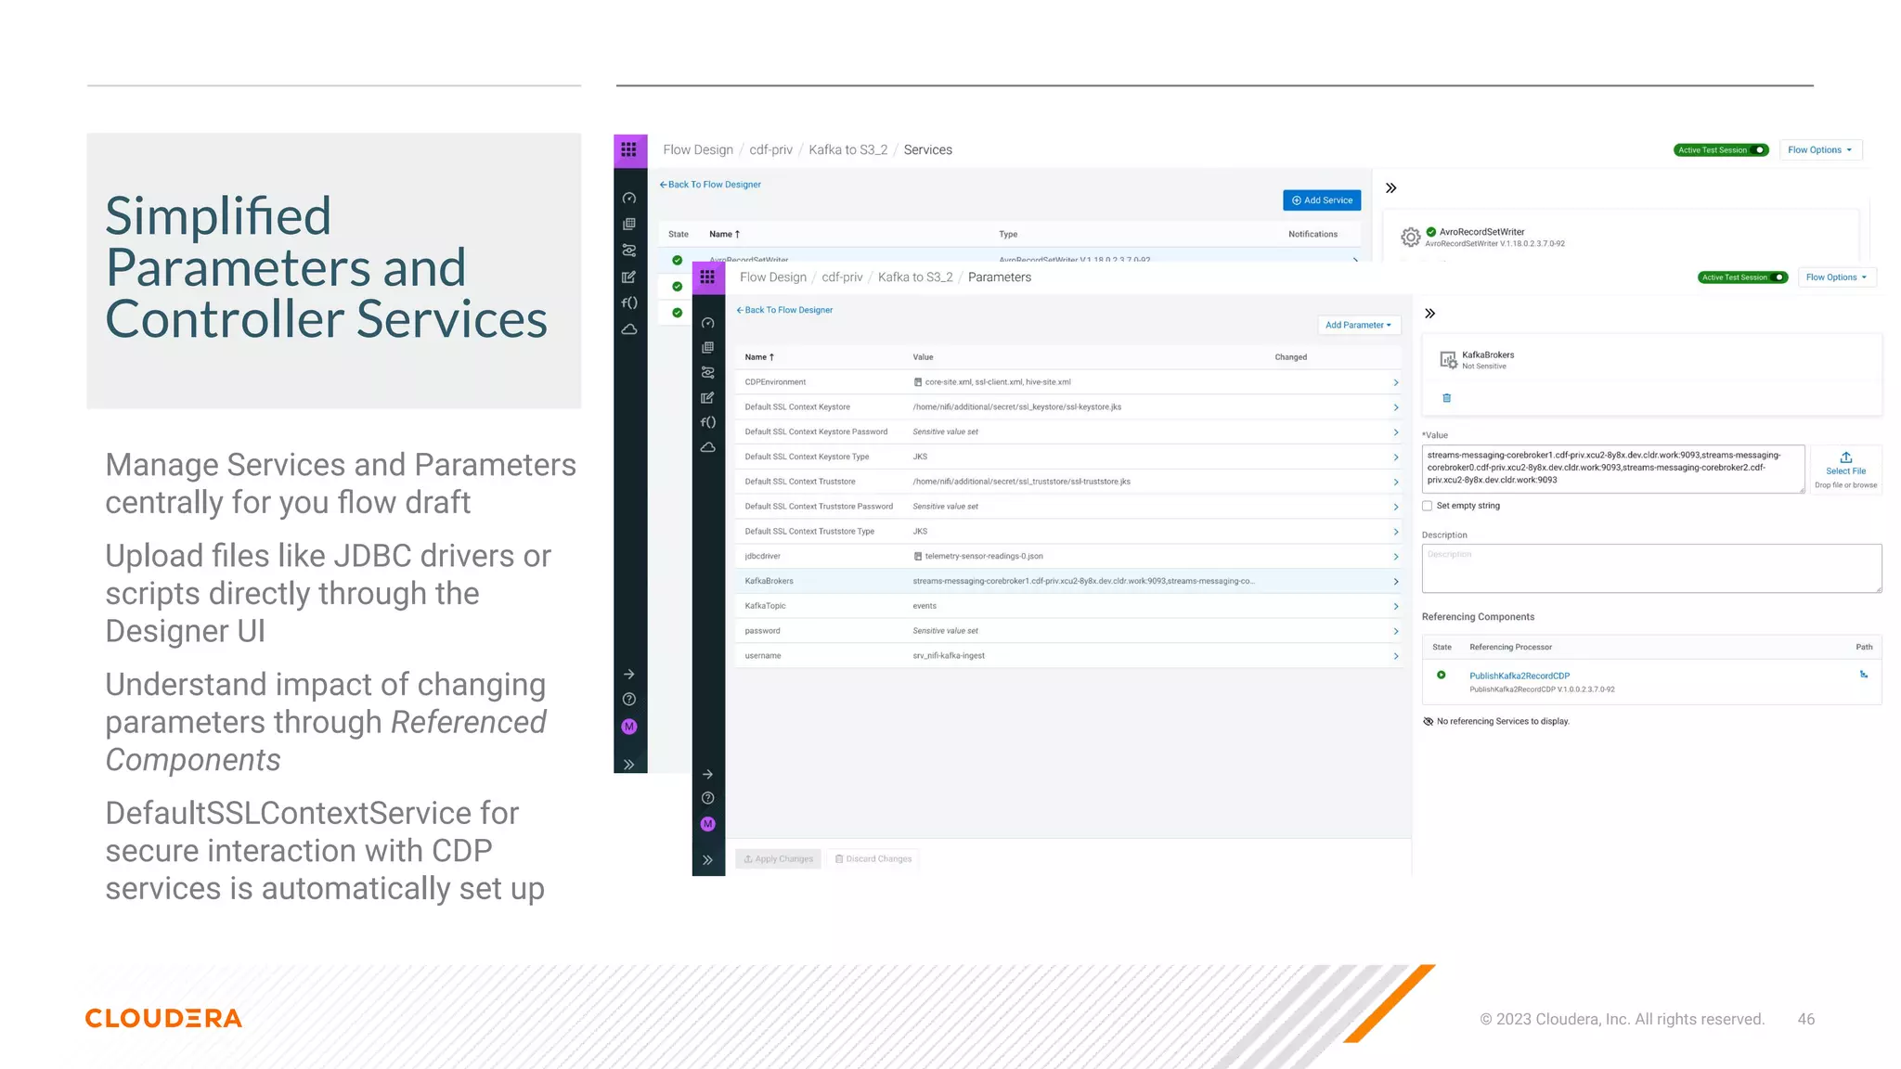Click help question icon in Parameters window sidebar
This screenshot has width=1901, height=1069.
[x=707, y=798]
